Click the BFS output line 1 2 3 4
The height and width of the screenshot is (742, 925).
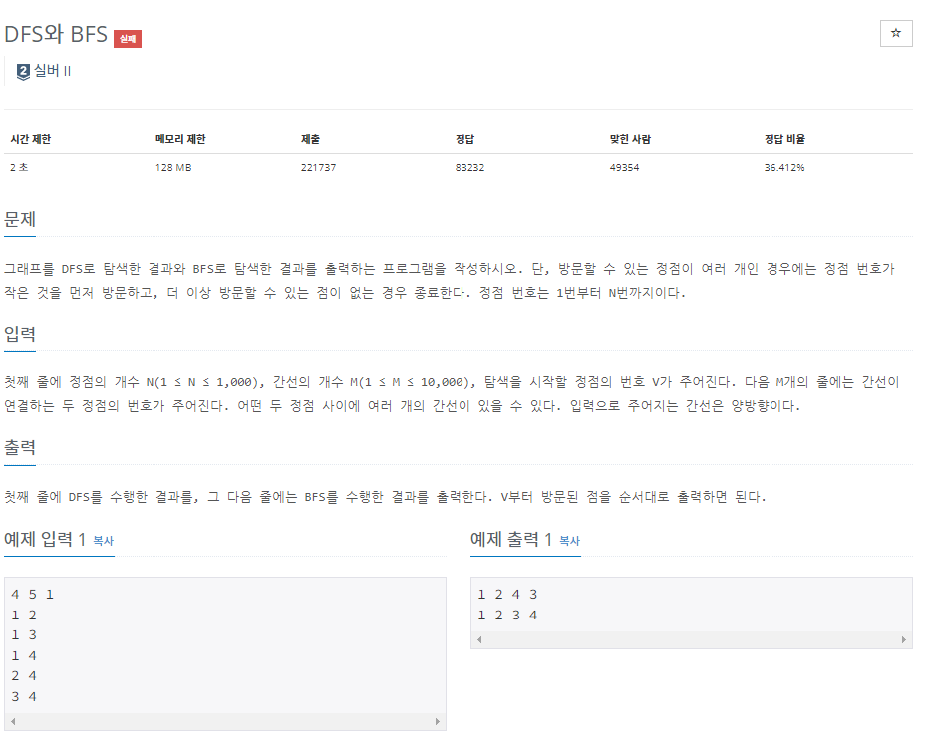pyautogui.click(x=507, y=615)
